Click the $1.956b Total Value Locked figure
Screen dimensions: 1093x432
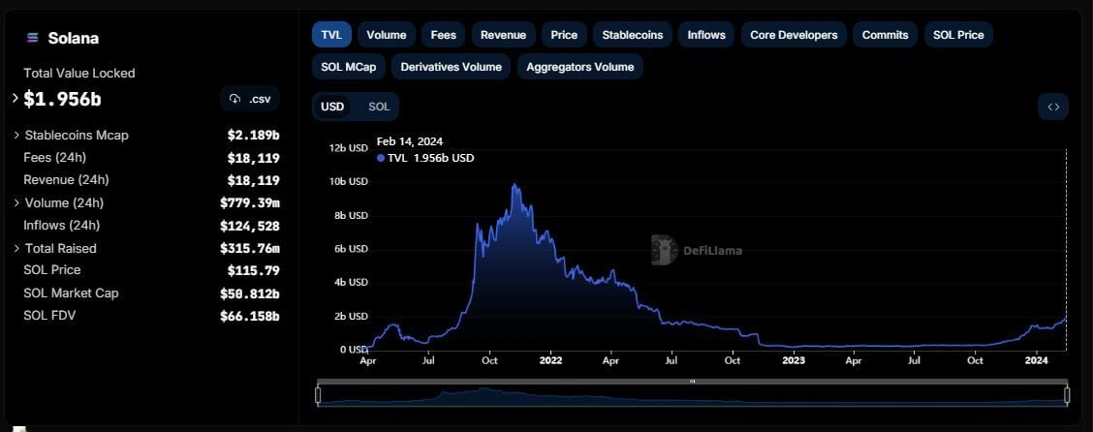tap(63, 99)
